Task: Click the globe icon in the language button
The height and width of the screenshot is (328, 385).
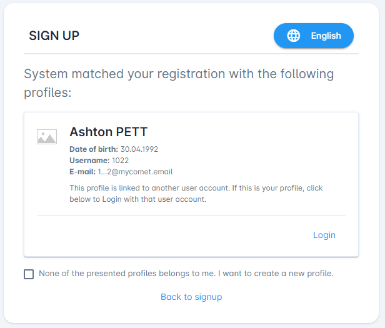Action: (x=294, y=36)
